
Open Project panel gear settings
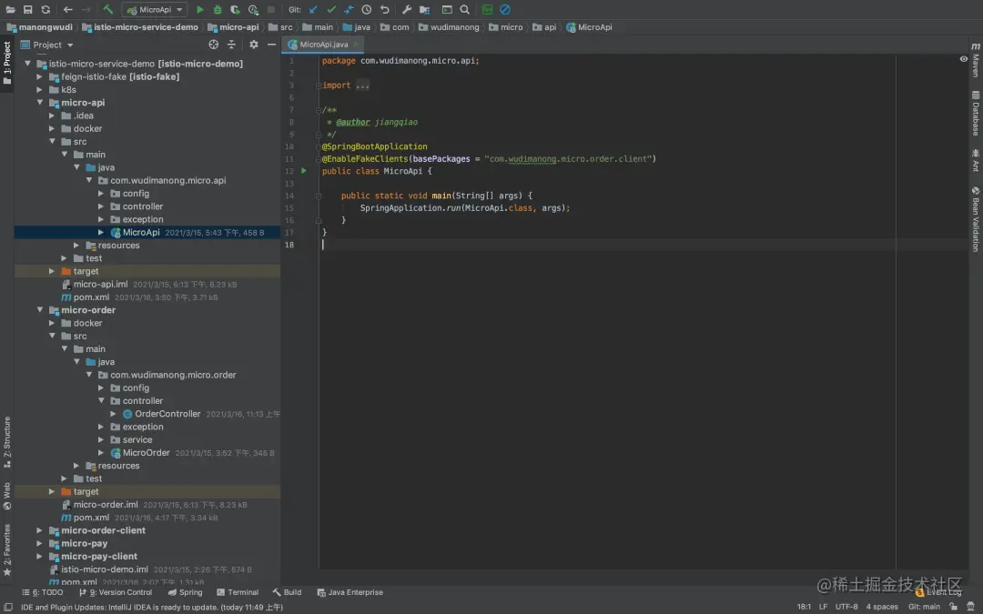click(x=253, y=45)
